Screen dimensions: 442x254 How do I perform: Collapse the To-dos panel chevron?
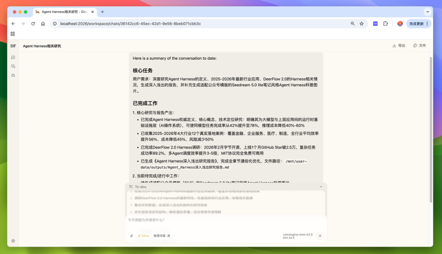click(321, 187)
